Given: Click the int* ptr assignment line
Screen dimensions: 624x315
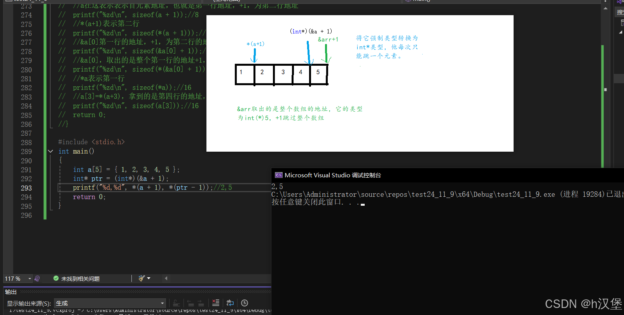Looking at the screenshot, I should [121, 178].
